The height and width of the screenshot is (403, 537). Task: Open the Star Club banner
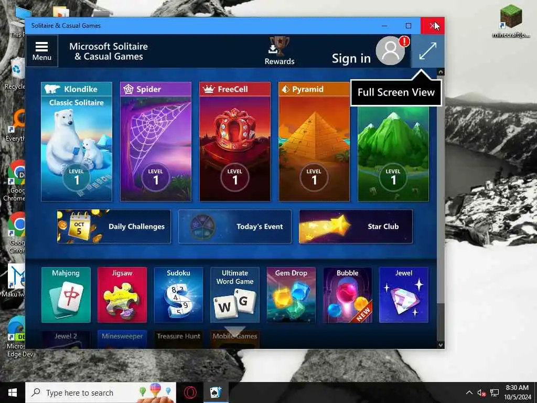point(356,227)
